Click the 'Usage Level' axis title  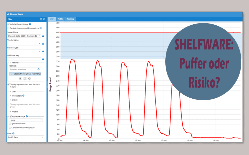pos(50,85)
